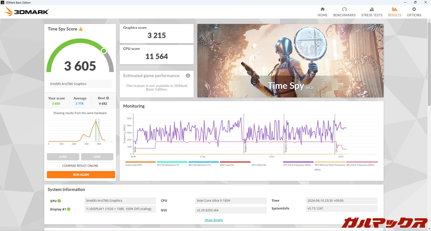This screenshot has height=231, width=431.
Task: Toggle Frame rate (FPS) legend series
Action: tap(133, 165)
